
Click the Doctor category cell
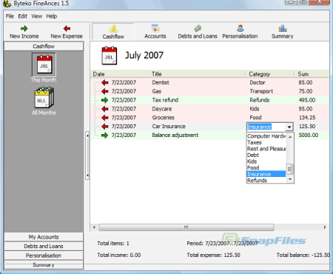coord(258,82)
